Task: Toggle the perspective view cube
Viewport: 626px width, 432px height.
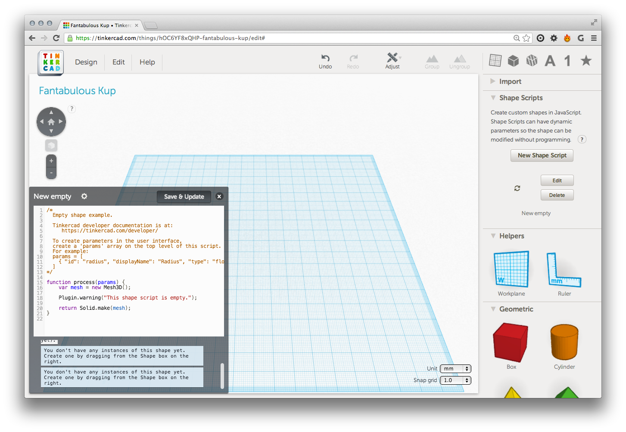Action: (51, 145)
